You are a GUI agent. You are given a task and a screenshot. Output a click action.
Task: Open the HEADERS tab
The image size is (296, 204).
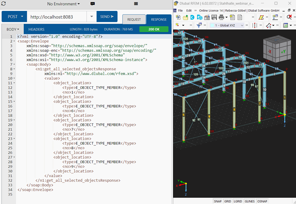tap(37, 30)
